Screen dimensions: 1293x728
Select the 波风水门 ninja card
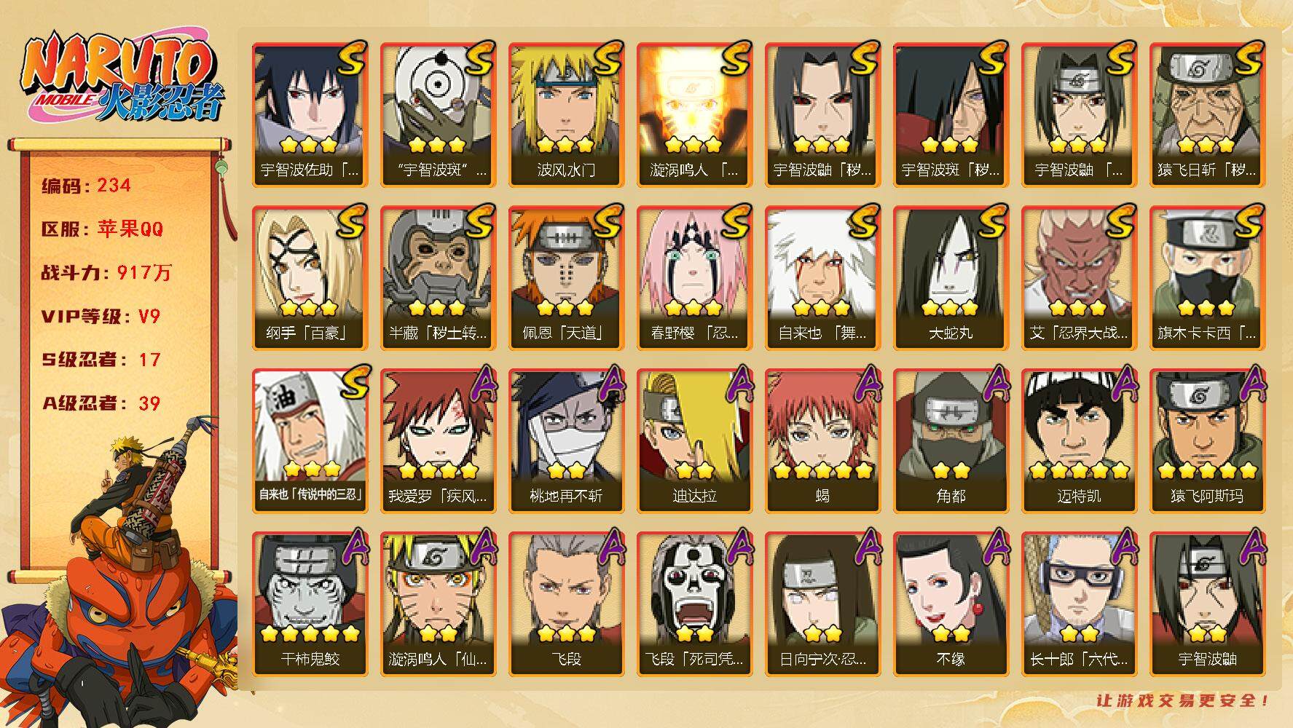click(x=566, y=114)
